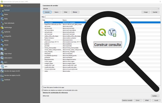The width and height of the screenshot is (162, 103).
Task: Select the WFS icon in sidebar
Action: [x=2, y=67]
